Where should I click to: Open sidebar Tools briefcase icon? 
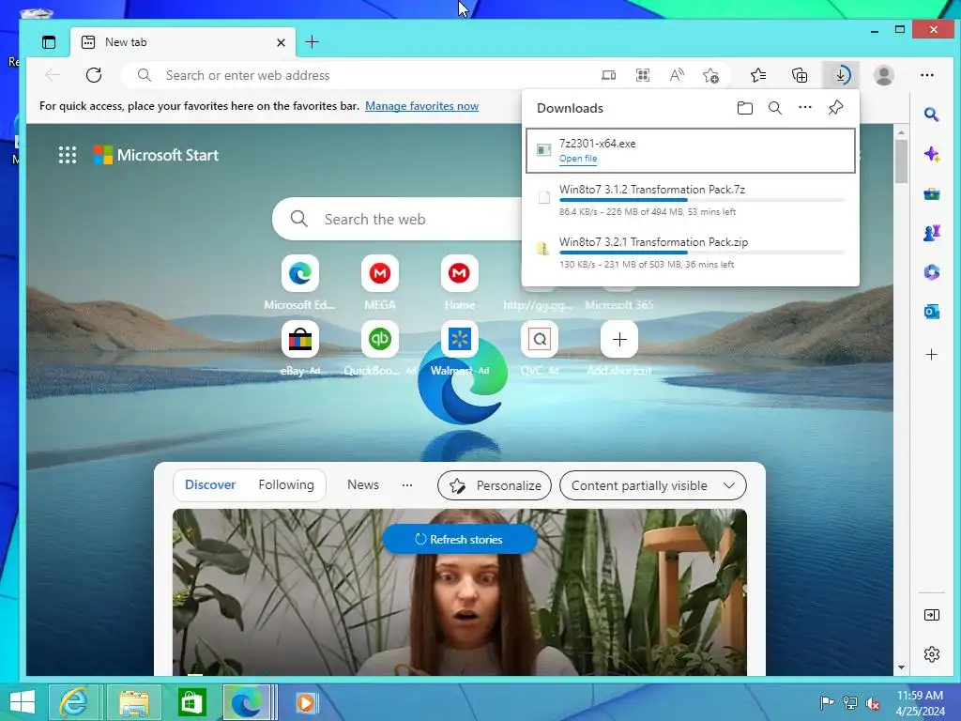[x=932, y=194]
